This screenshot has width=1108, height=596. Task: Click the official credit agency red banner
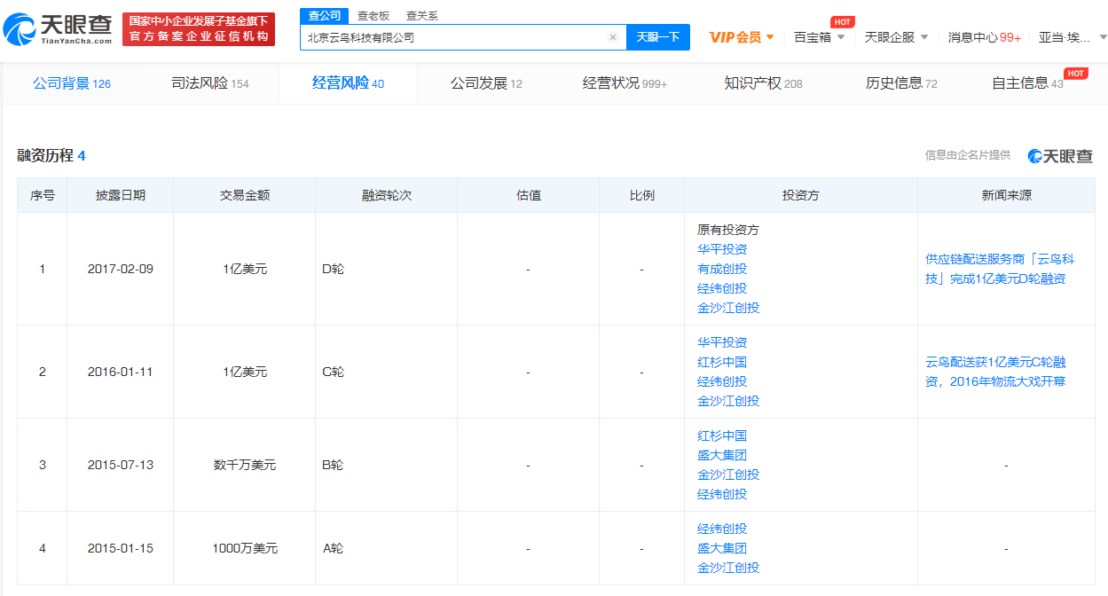coord(199,28)
